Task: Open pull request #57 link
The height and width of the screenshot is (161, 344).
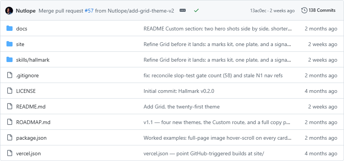Action: click(89, 11)
